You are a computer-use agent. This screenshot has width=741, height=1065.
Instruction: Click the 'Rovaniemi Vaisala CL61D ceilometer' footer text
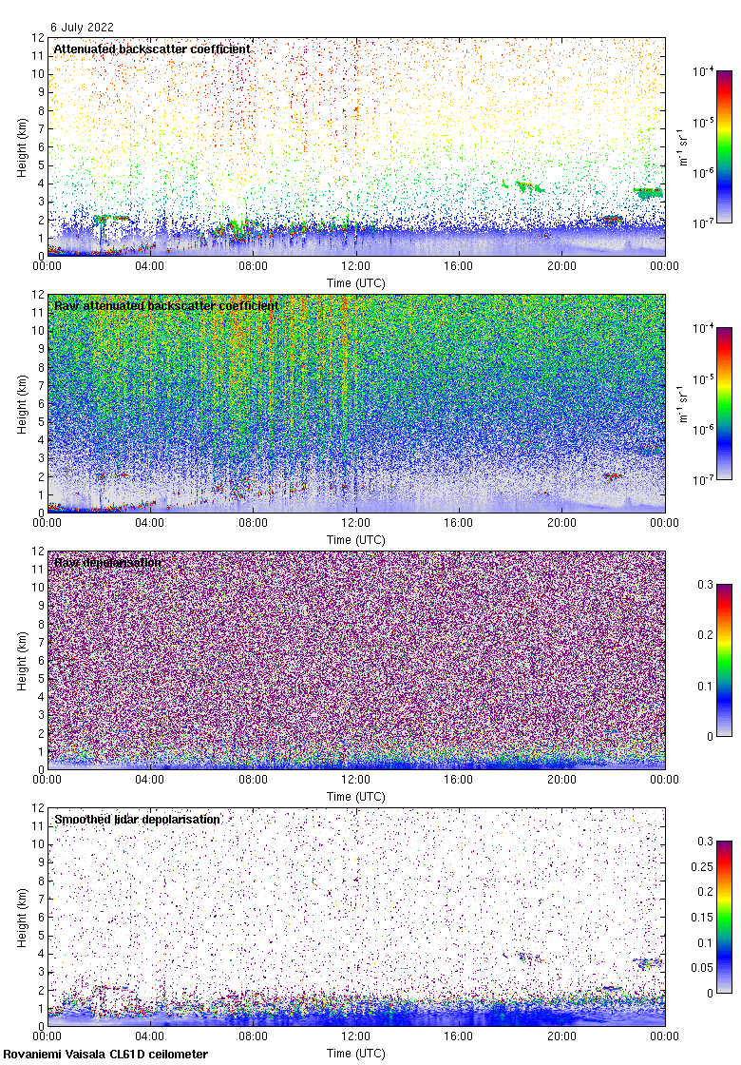click(105, 1055)
